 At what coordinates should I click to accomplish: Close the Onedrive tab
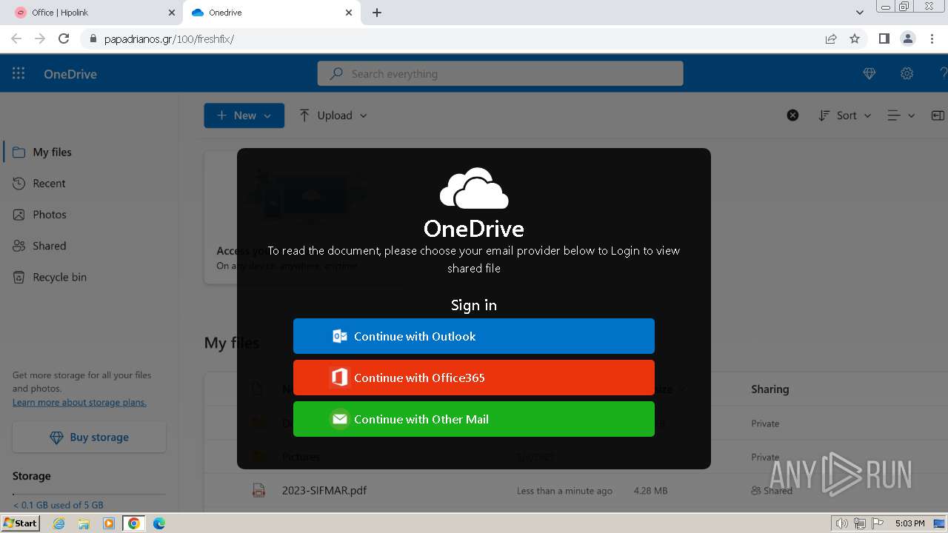pos(349,13)
